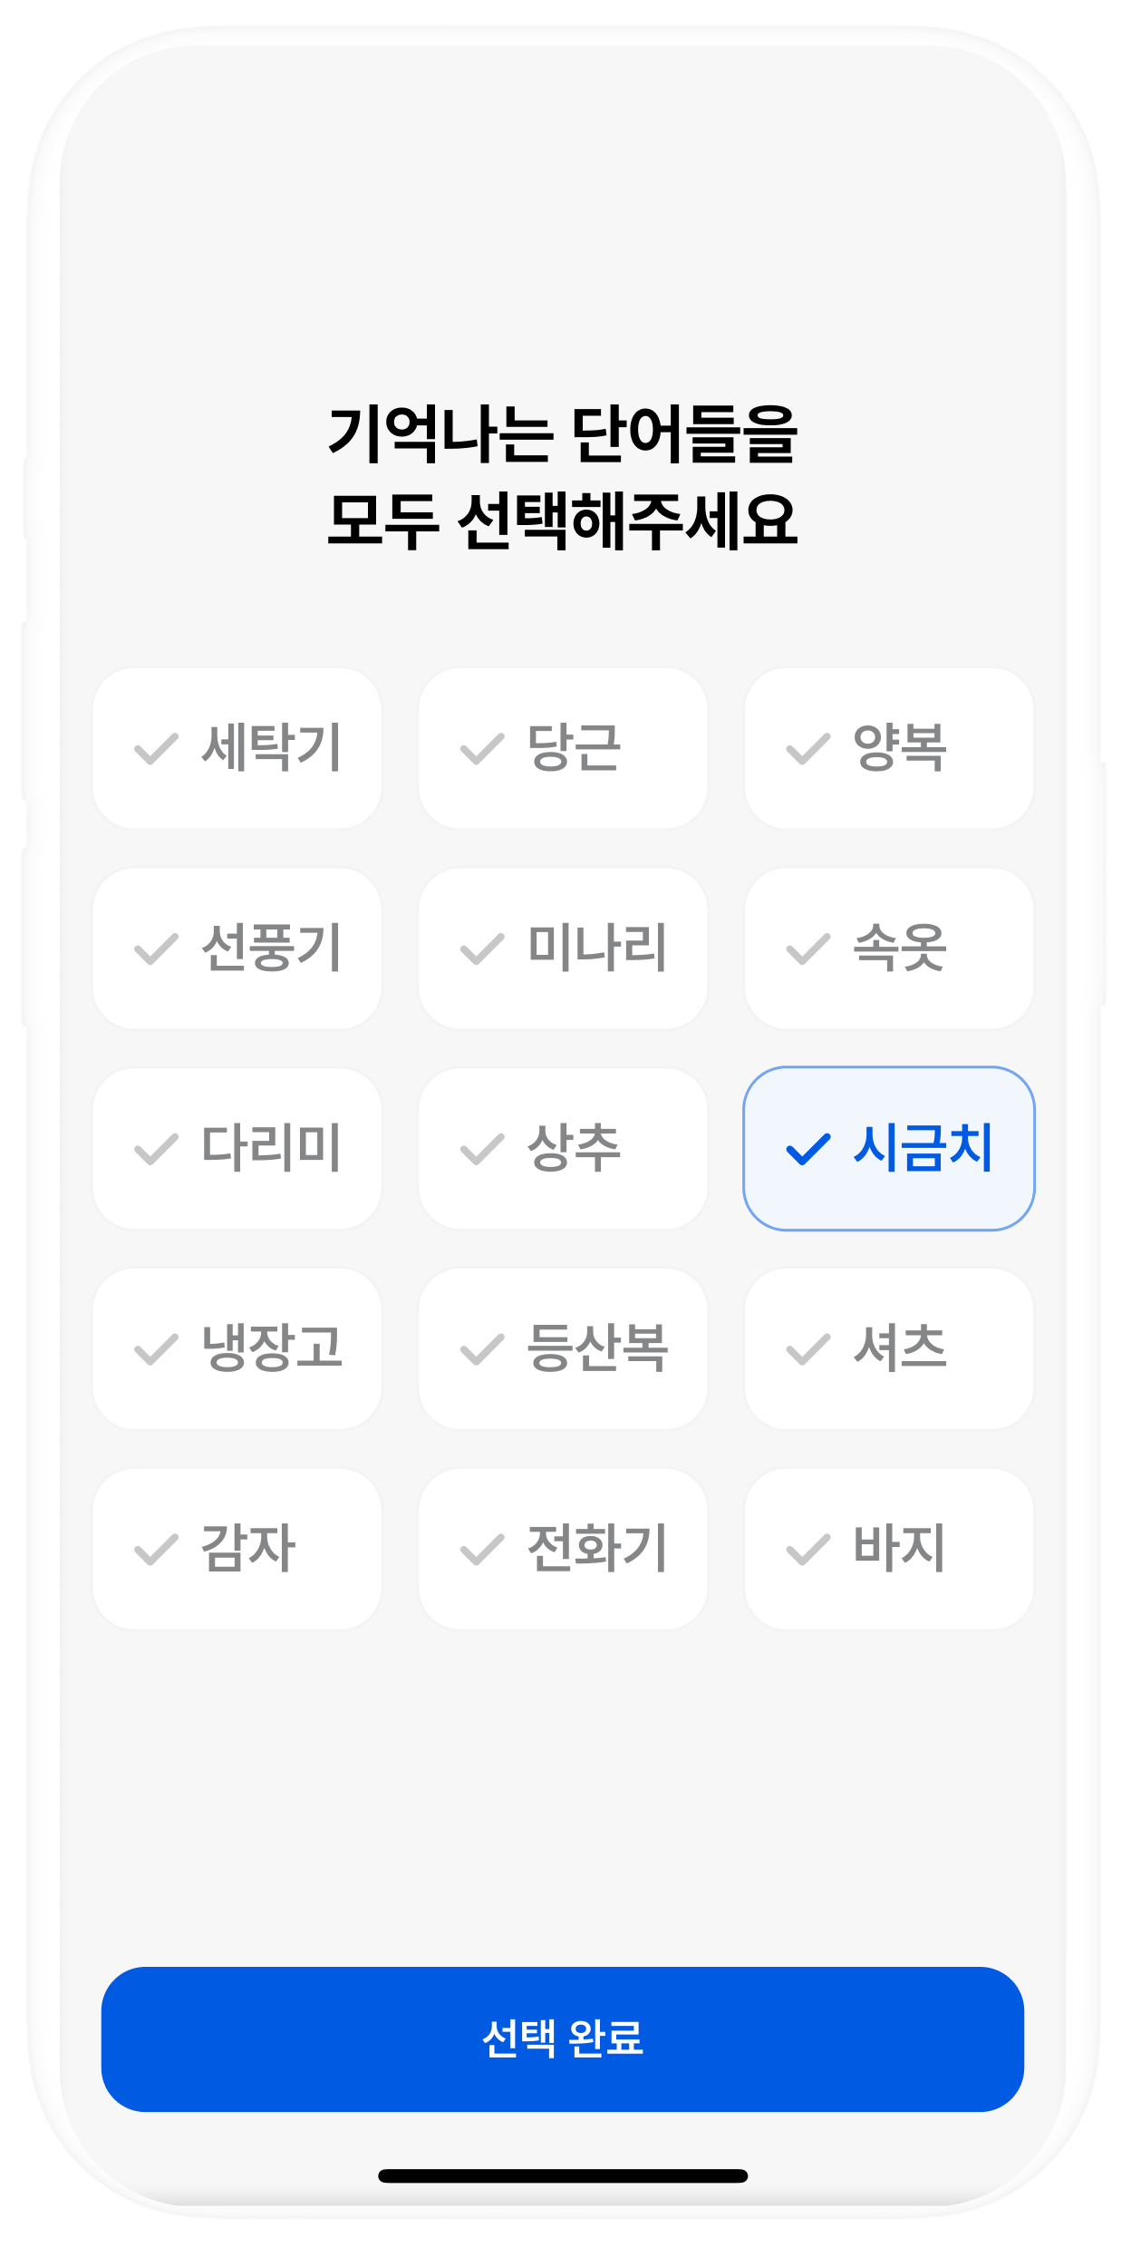
Task: Select the 다리미 word chip
Action: (237, 1148)
